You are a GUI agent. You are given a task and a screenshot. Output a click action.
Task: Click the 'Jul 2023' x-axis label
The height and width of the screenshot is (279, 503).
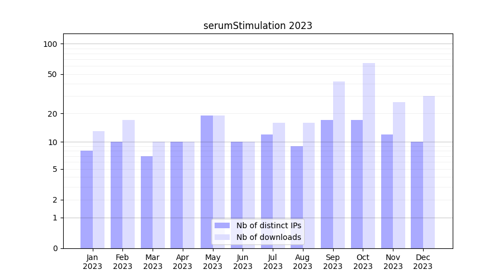pyautogui.click(x=273, y=262)
